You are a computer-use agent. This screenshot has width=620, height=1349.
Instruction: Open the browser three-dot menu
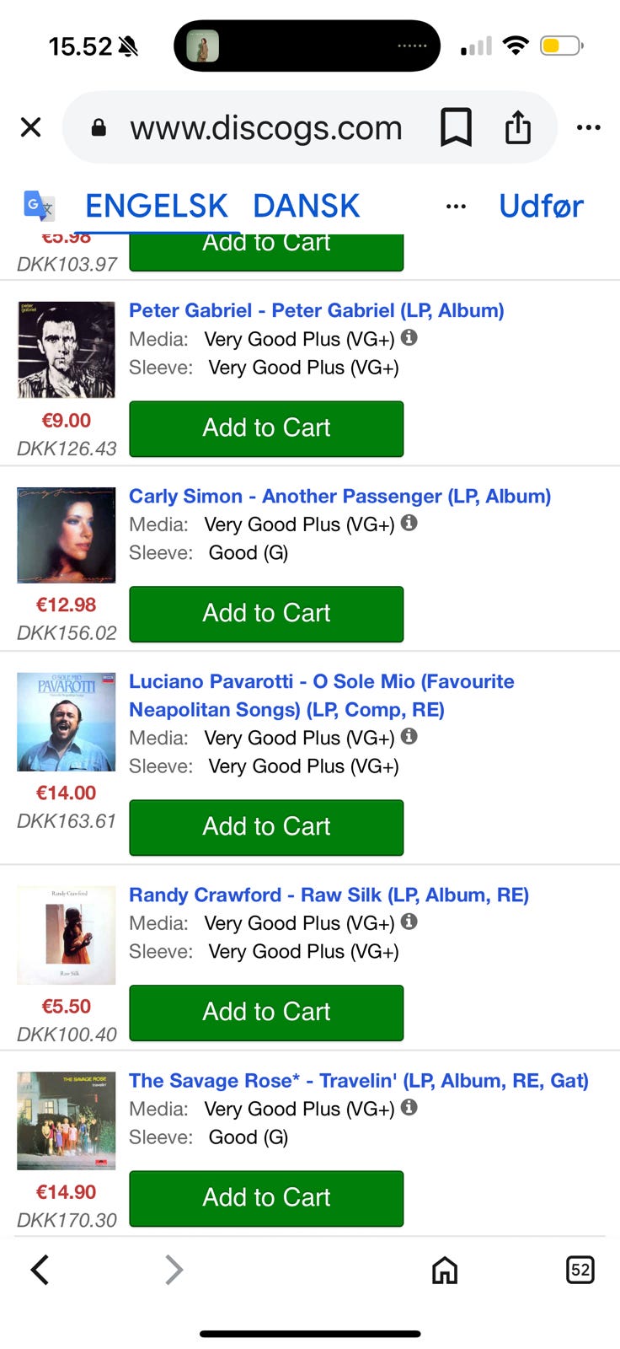click(x=588, y=127)
